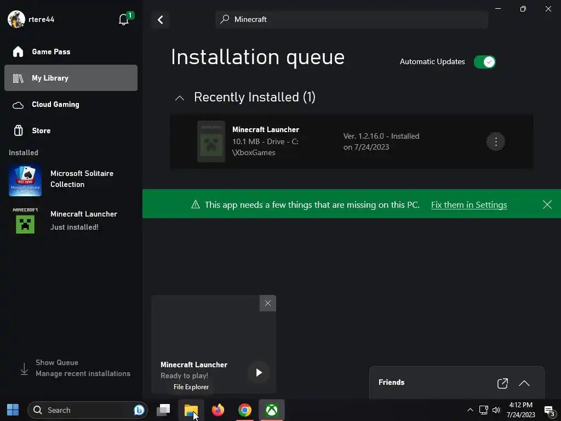Open Minecraft Launcher in Installed list
Screen dimensions: 561x421
[71, 220]
